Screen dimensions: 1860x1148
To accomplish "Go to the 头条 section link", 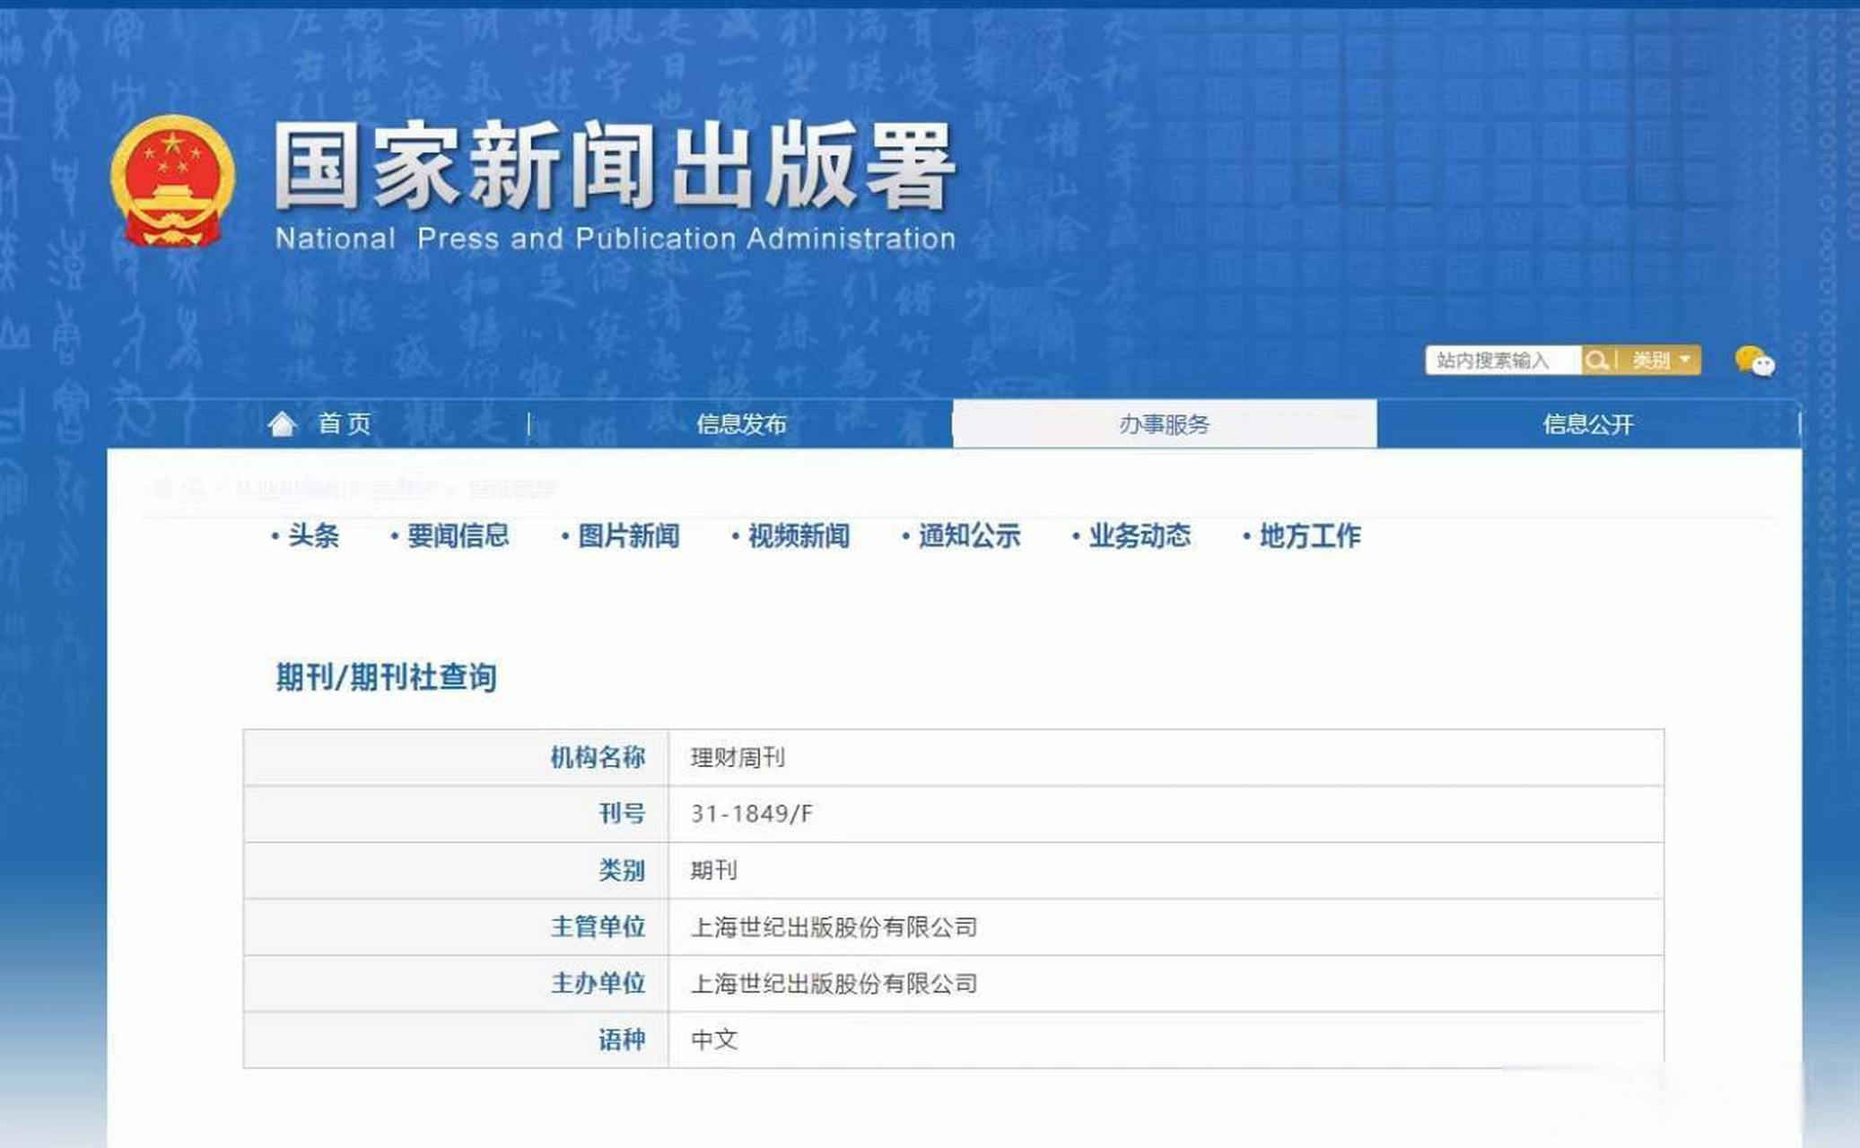I will 312,536.
